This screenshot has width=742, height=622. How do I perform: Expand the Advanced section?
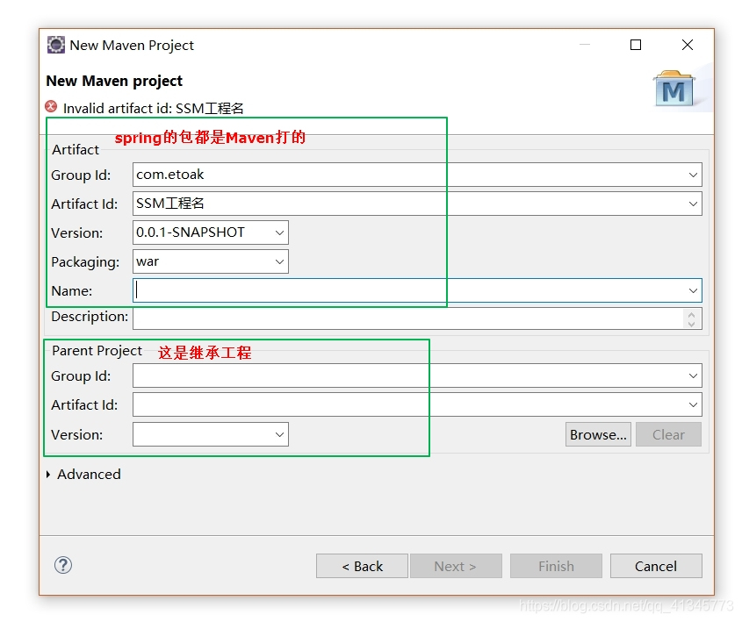tap(48, 474)
